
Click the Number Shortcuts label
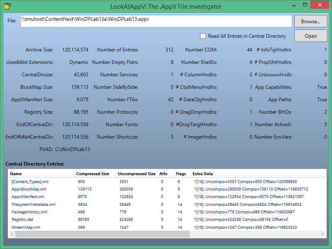(117, 137)
